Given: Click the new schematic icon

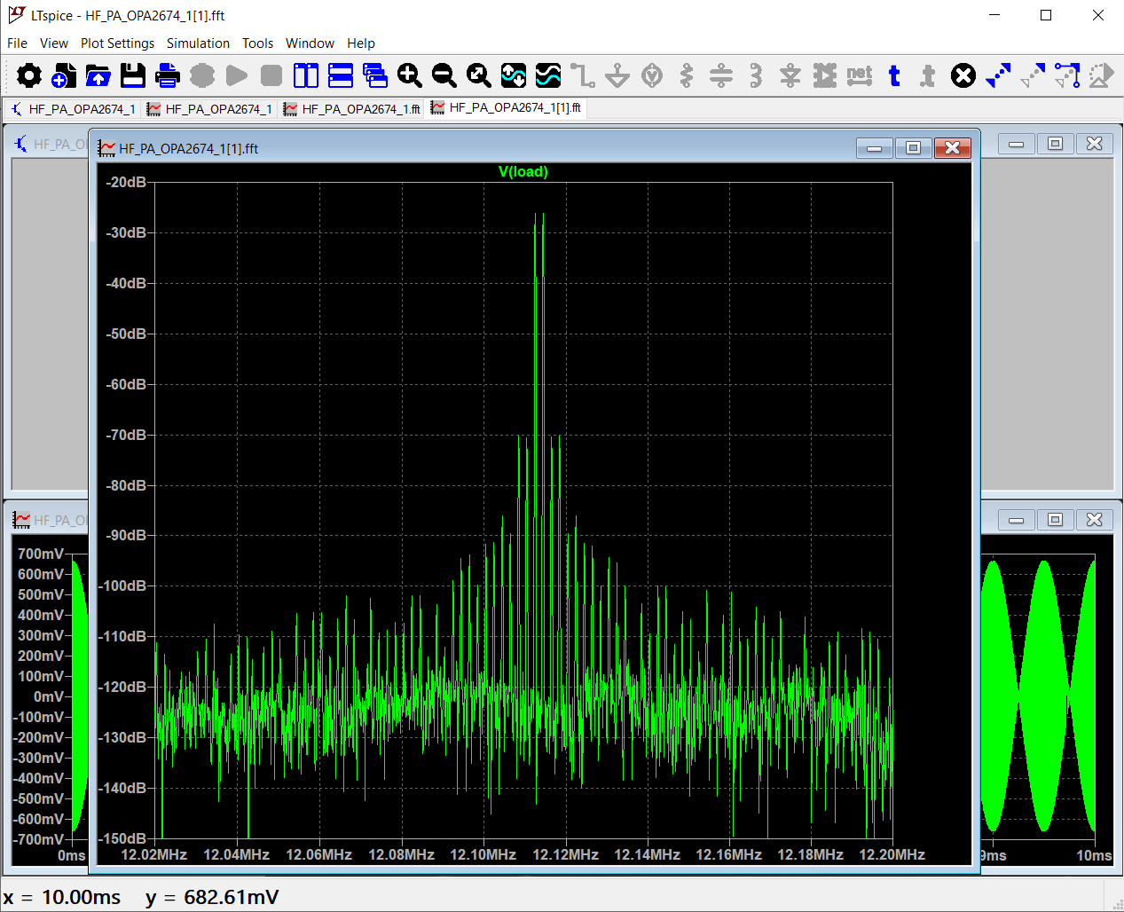Looking at the screenshot, I should tap(63, 76).
